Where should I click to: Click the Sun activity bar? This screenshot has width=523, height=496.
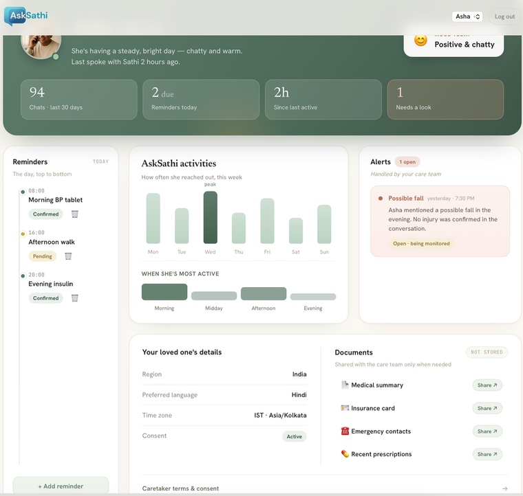(x=324, y=225)
